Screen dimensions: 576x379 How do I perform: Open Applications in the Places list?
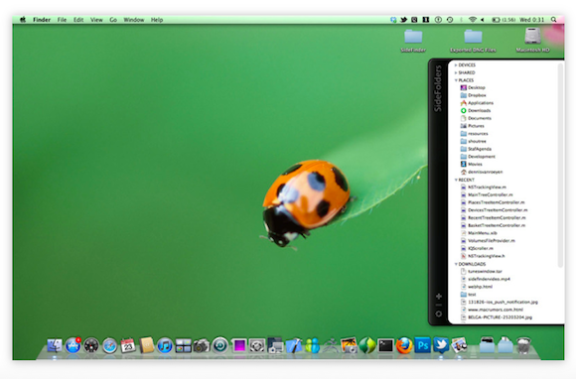pos(477,103)
